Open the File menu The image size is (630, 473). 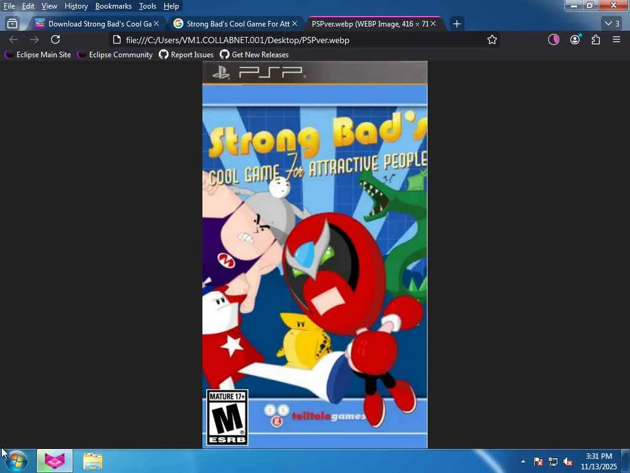(x=9, y=6)
